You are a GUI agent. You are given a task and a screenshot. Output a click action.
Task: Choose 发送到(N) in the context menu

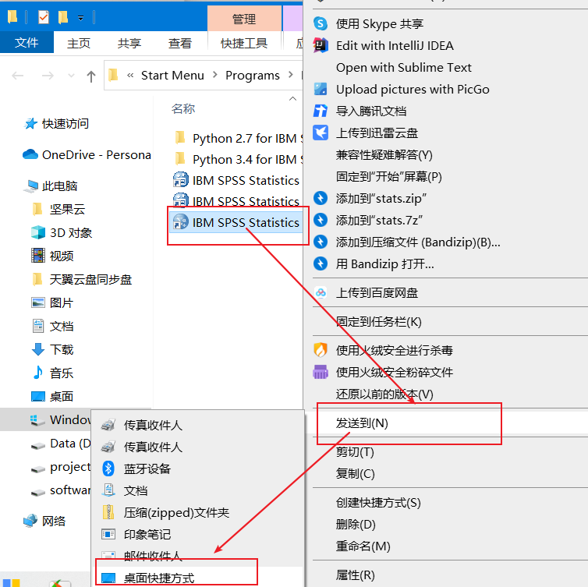(x=446, y=423)
